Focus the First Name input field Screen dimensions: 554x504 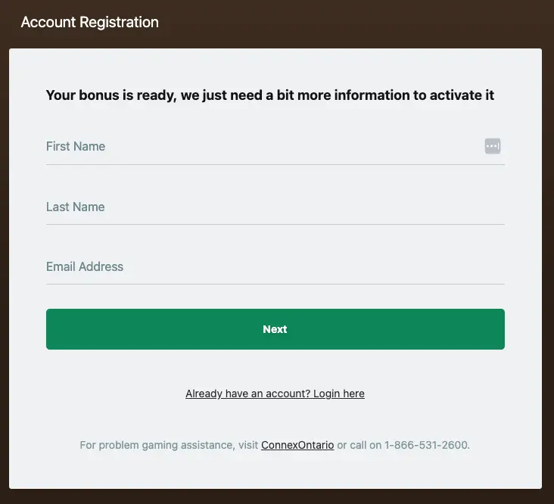pos(275,147)
